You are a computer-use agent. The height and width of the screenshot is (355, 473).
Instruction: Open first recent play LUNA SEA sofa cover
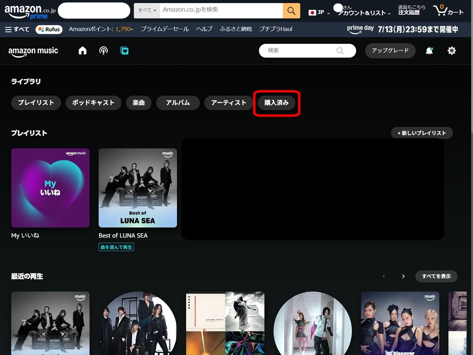50,323
